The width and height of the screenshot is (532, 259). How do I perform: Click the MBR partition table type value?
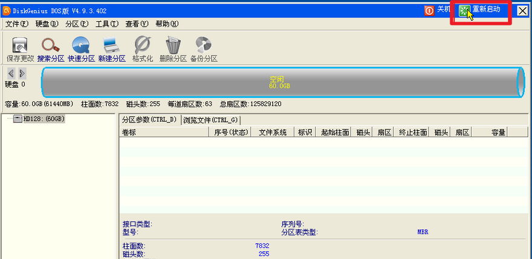423,232
